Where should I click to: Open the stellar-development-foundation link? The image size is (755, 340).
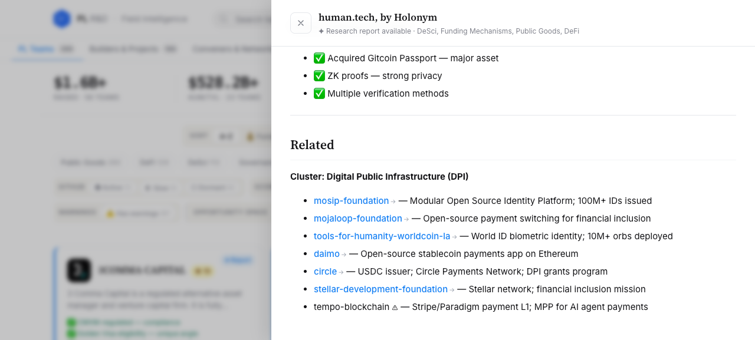(x=380, y=289)
